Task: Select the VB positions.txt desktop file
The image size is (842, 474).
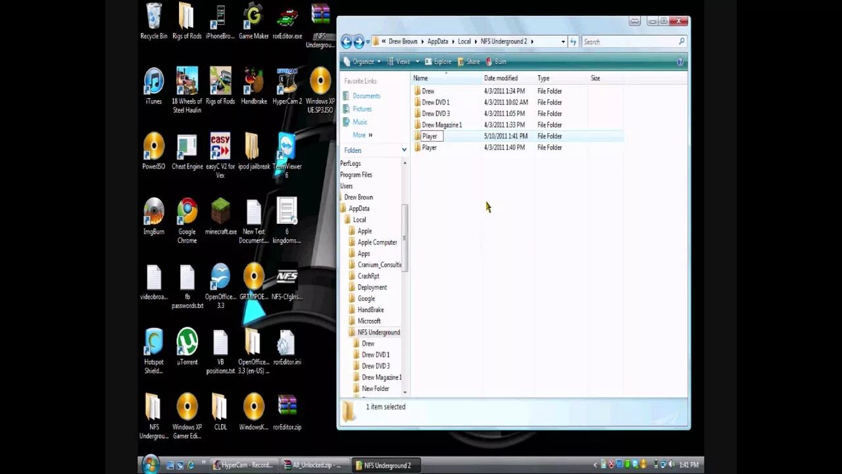Action: tap(220, 350)
